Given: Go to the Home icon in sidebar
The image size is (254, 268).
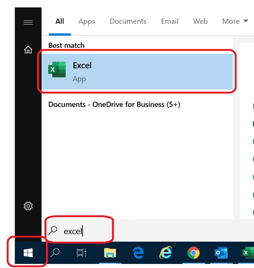Looking at the screenshot, I should pos(28,50).
